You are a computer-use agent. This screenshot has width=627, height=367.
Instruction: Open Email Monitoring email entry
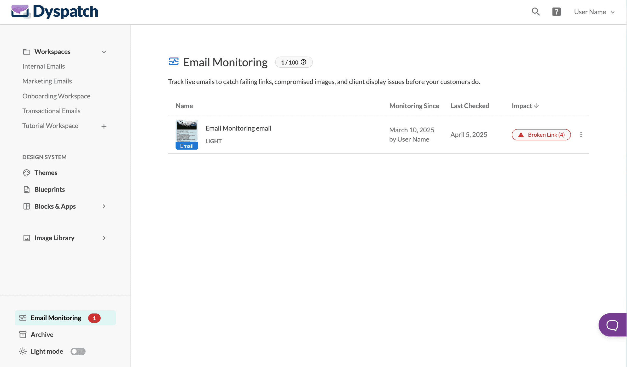(238, 128)
